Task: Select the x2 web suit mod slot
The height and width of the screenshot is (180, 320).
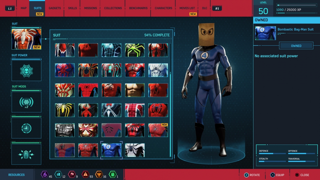Action: pyautogui.click(x=26, y=102)
